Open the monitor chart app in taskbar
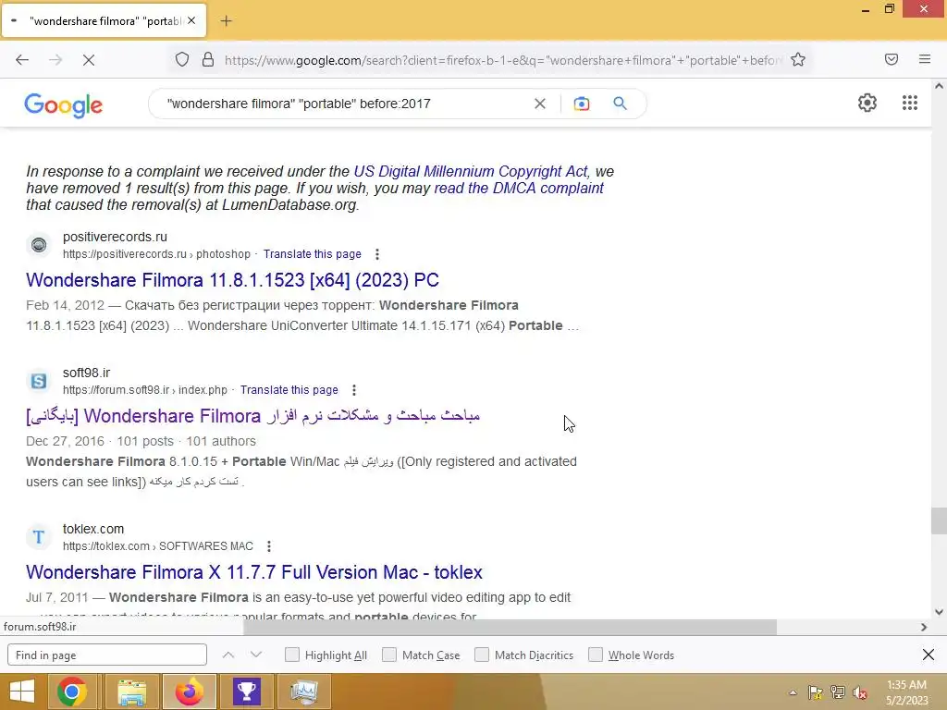 coord(303,692)
